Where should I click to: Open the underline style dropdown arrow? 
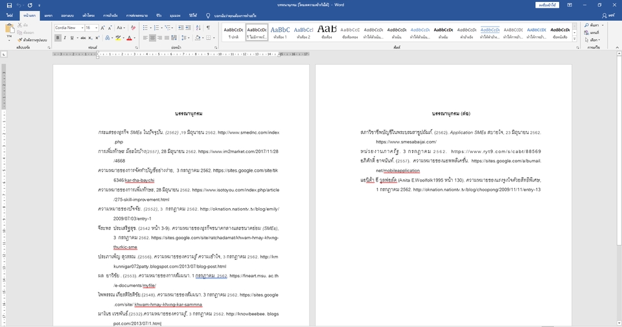click(x=76, y=38)
